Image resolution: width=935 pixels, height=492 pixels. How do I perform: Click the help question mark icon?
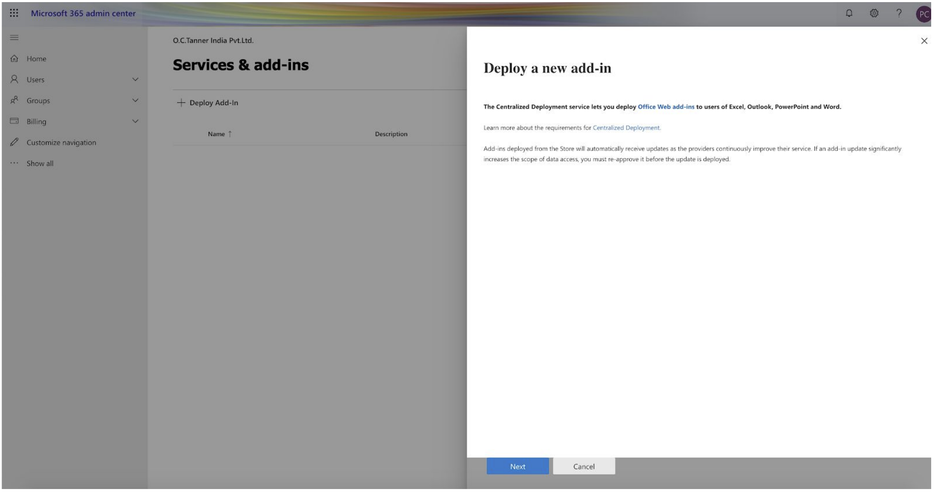pos(899,13)
